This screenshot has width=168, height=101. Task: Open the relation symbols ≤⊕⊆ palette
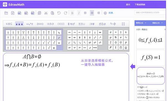pos(9,24)
